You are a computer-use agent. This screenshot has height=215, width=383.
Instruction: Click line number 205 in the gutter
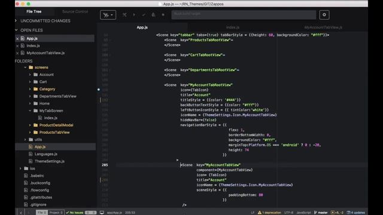(x=105, y=165)
